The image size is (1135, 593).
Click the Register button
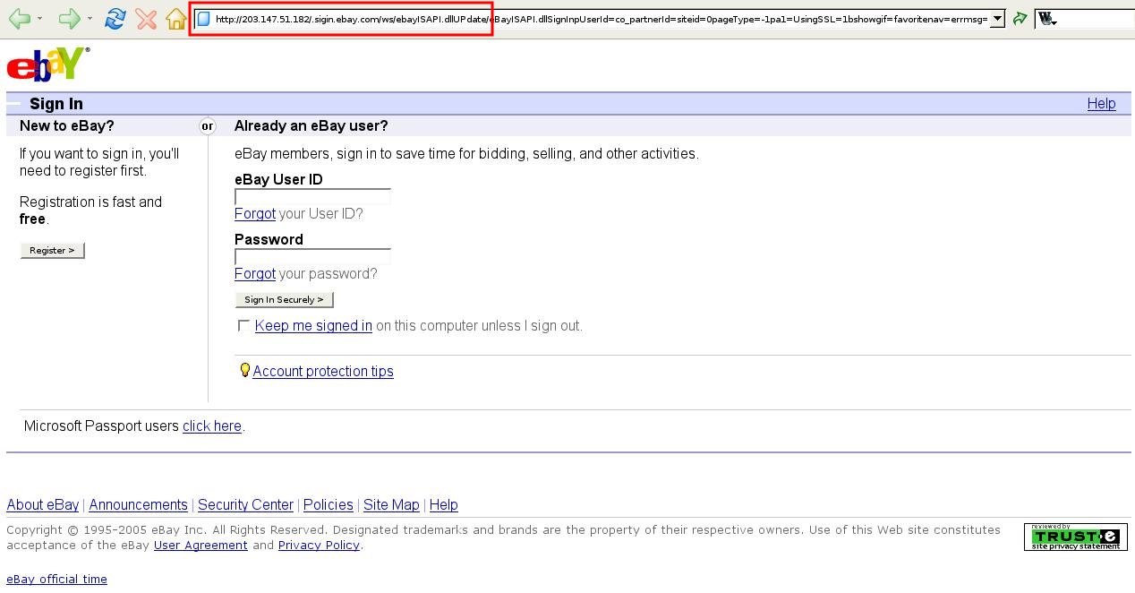(52, 250)
